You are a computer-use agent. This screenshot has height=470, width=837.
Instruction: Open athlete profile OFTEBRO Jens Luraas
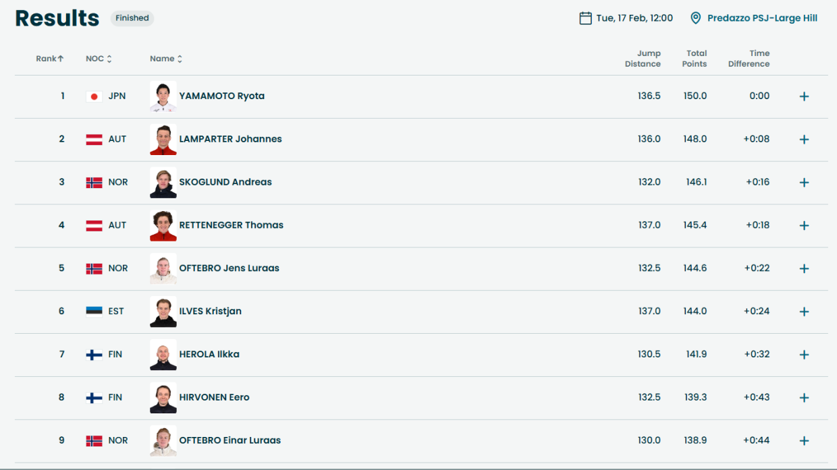click(229, 268)
